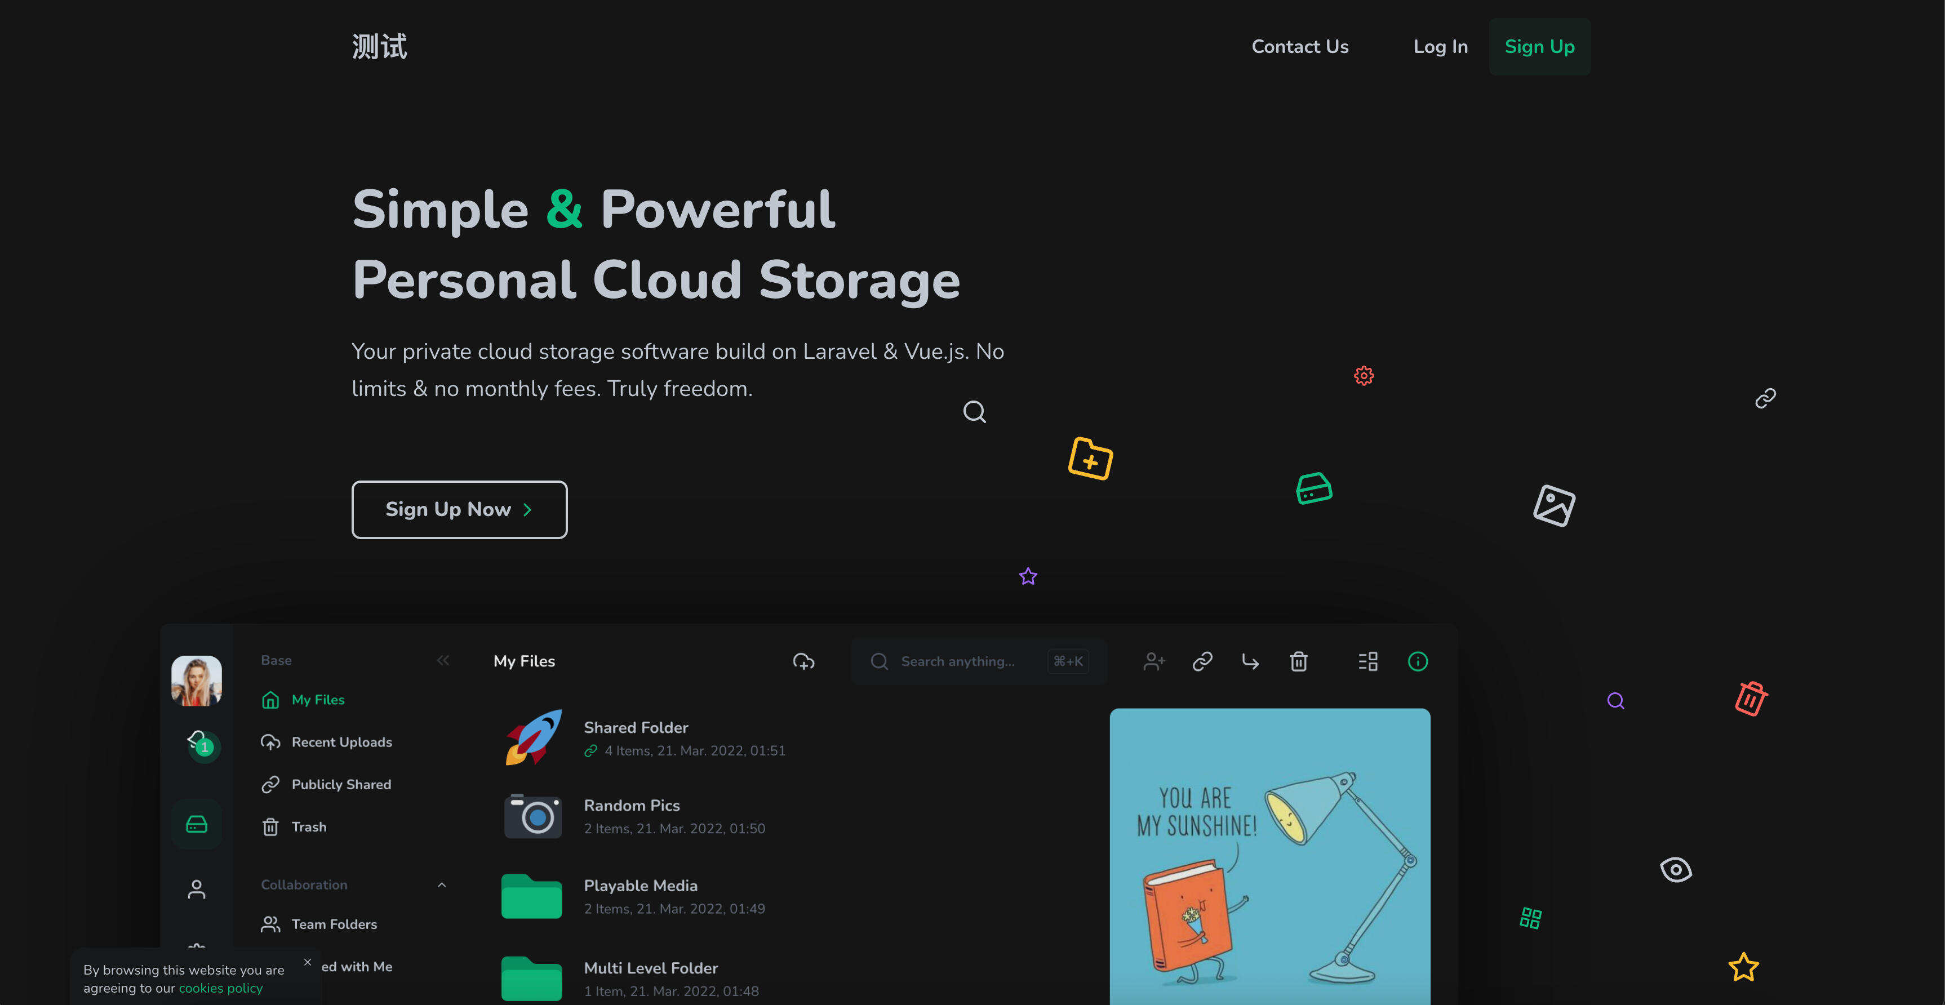The height and width of the screenshot is (1005, 1945).
Task: Open account settings via the person icon
Action: [196, 889]
